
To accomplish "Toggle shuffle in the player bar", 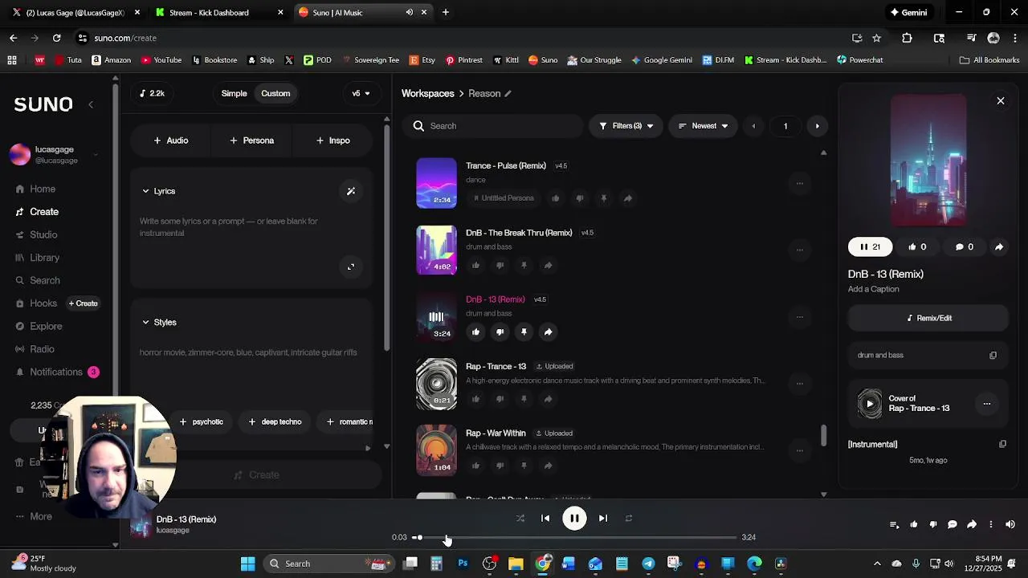I will click(x=520, y=519).
